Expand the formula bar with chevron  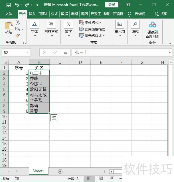[170, 52]
